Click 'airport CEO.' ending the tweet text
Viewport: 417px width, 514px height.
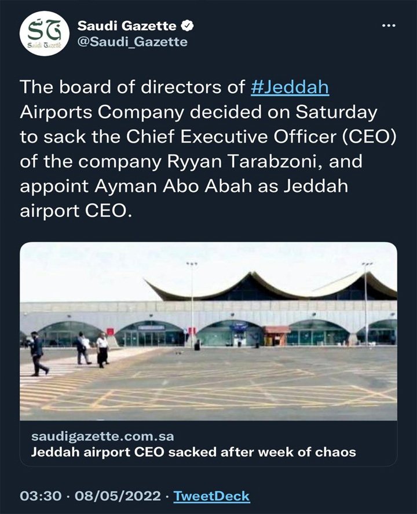pyautogui.click(x=72, y=210)
